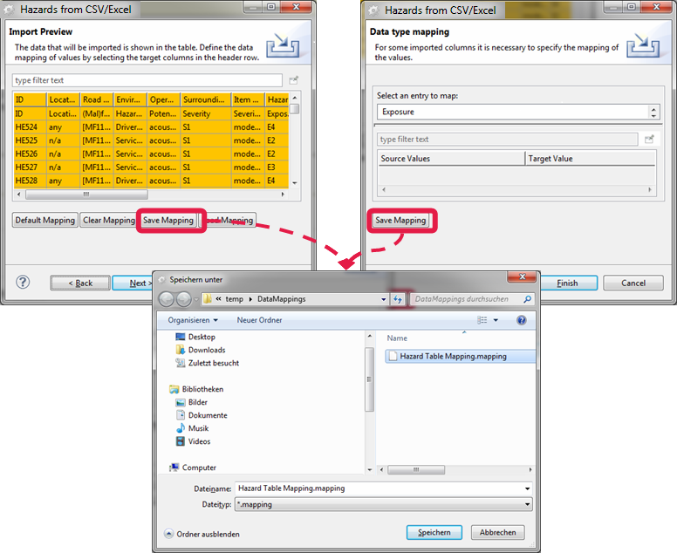Click Save Mapping in Data type mapping window

400,220
